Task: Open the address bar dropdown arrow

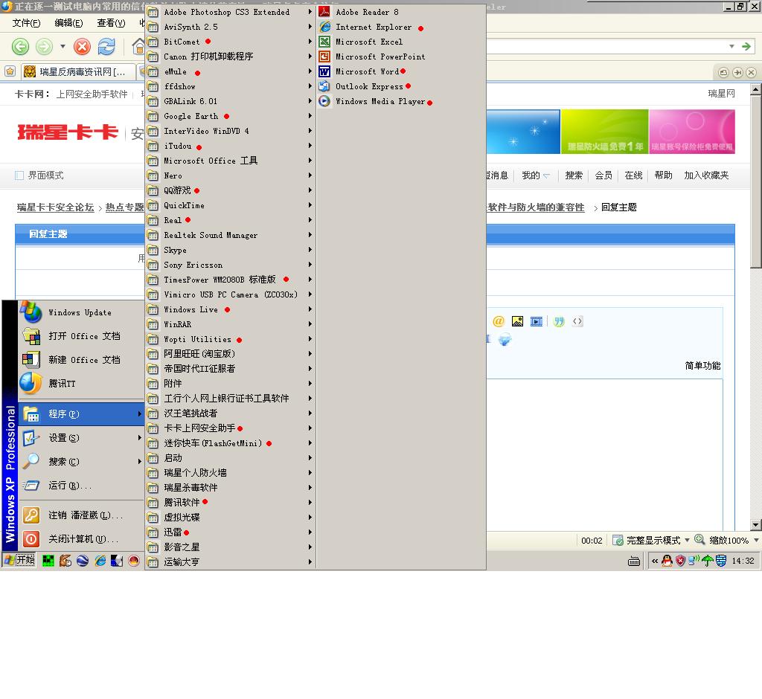Action: (731, 47)
